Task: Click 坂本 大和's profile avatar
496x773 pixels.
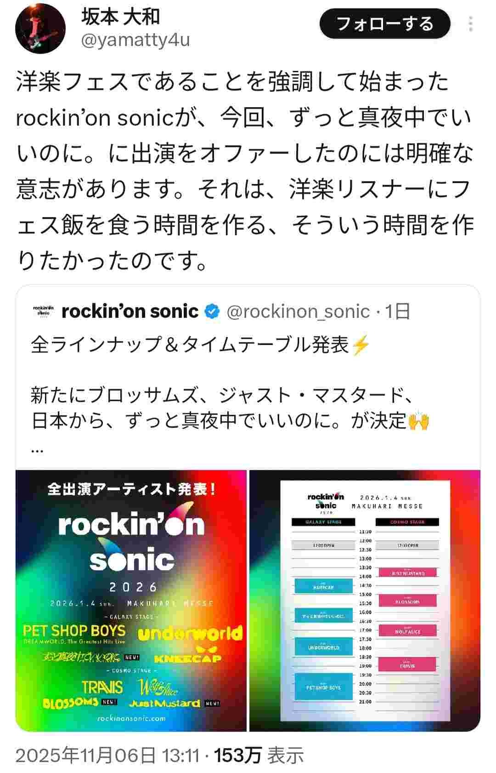Action: pos(40,28)
